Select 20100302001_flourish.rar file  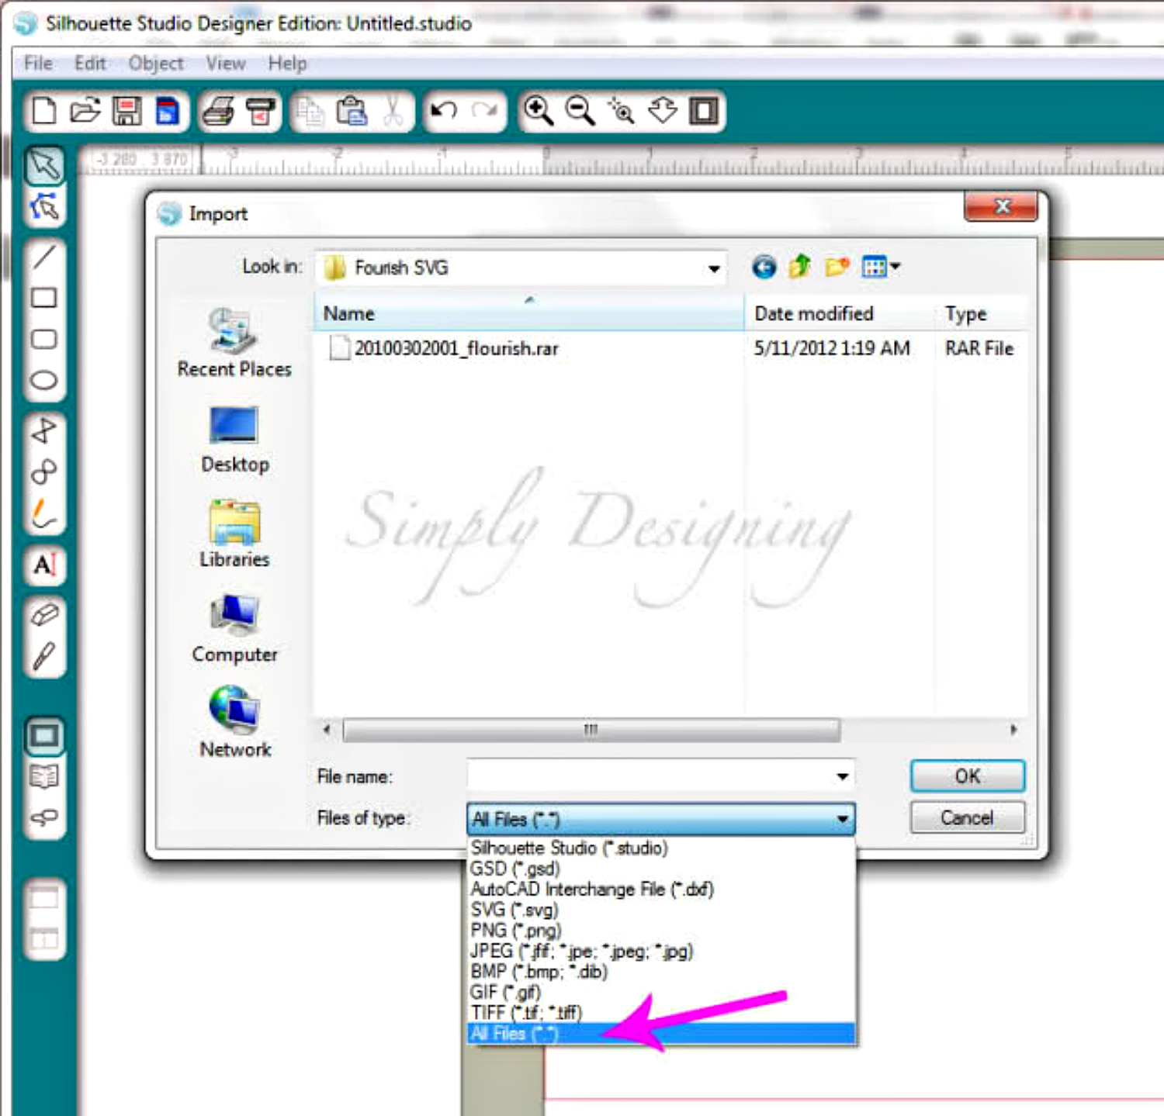(x=444, y=348)
